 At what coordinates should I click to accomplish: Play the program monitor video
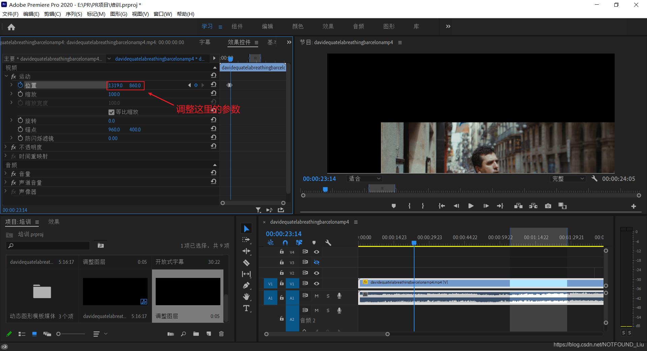tap(471, 206)
